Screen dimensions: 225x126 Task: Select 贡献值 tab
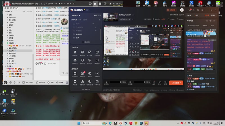[188, 15]
